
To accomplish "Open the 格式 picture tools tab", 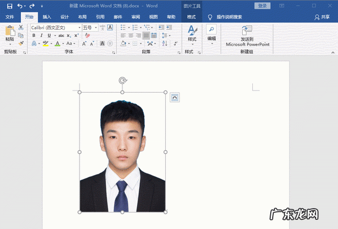I will click(191, 17).
